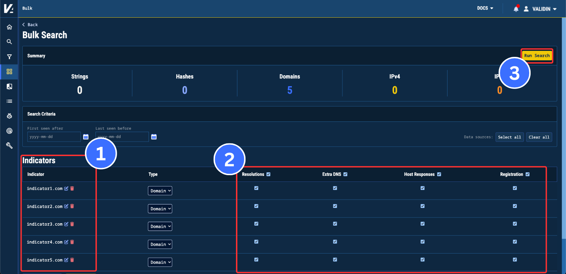The image size is (566, 274).
Task: Click the Domains count 5
Action: pos(290,90)
